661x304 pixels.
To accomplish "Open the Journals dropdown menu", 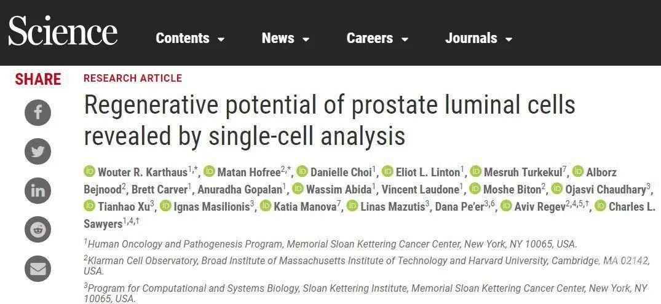I will (478, 38).
